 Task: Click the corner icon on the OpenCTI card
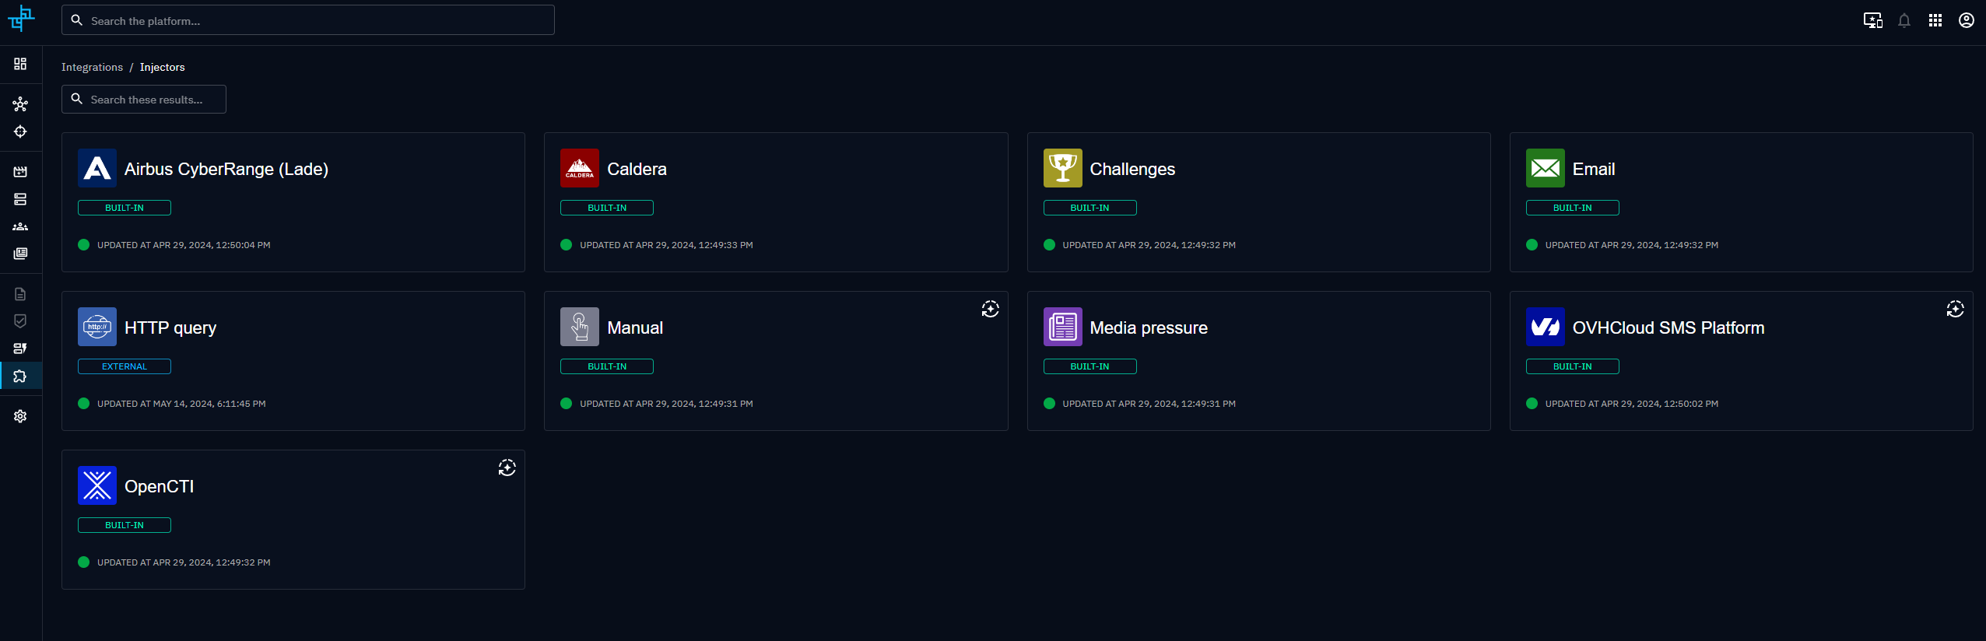coord(507,468)
